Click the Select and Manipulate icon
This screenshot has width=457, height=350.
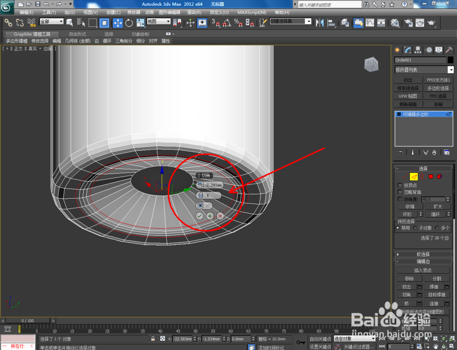click(x=190, y=22)
